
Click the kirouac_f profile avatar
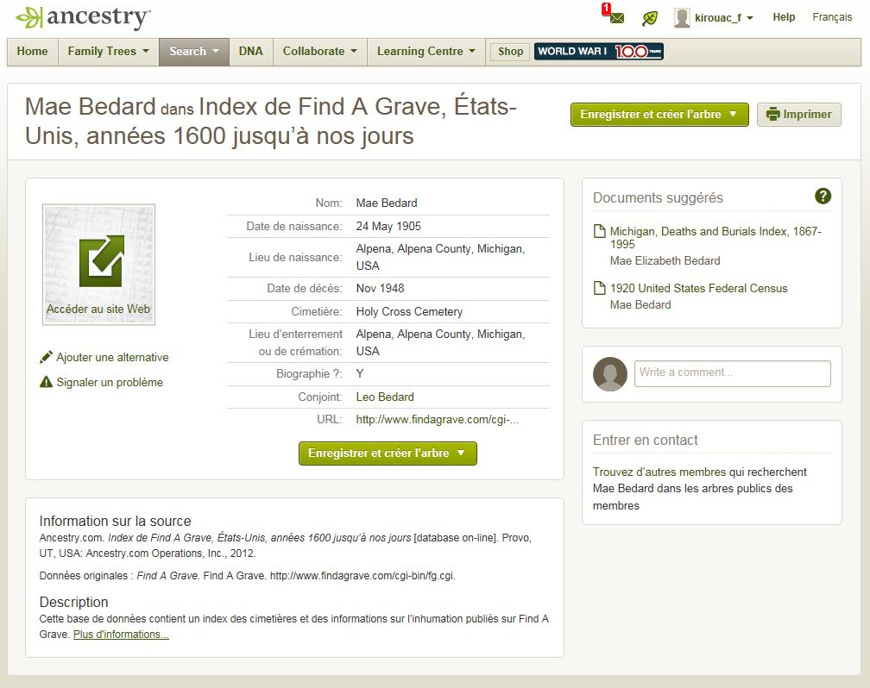click(x=682, y=18)
